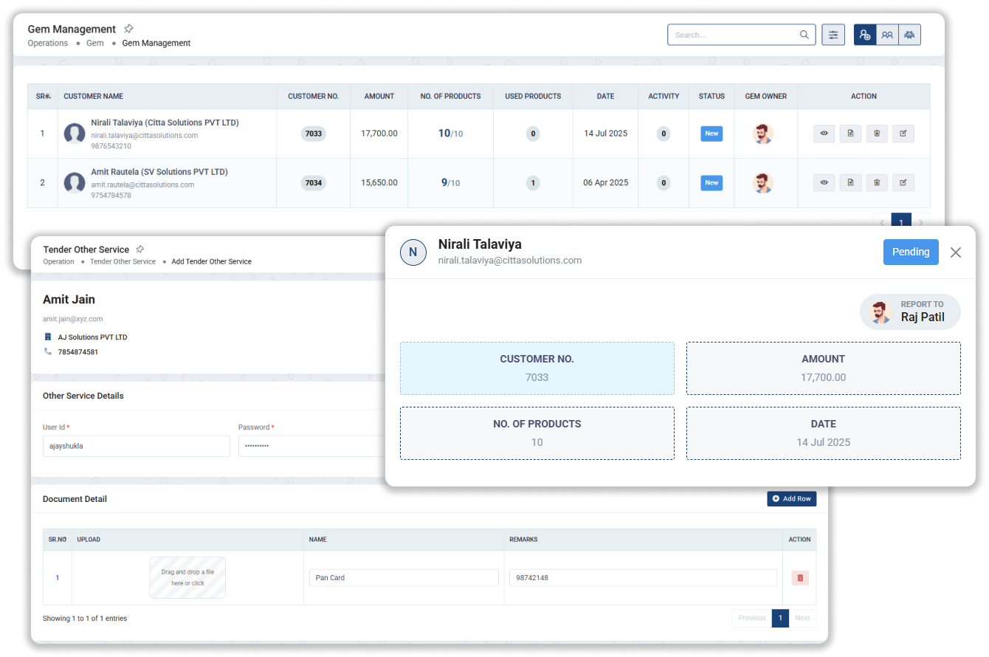The height and width of the screenshot is (657, 989).
Task: Switch to the large group view icon
Action: tap(909, 35)
